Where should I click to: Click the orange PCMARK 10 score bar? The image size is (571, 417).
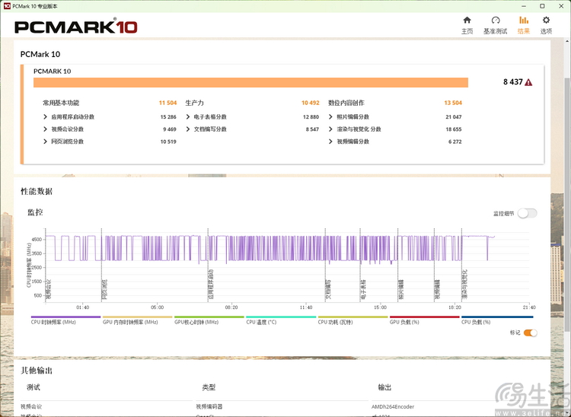click(250, 83)
